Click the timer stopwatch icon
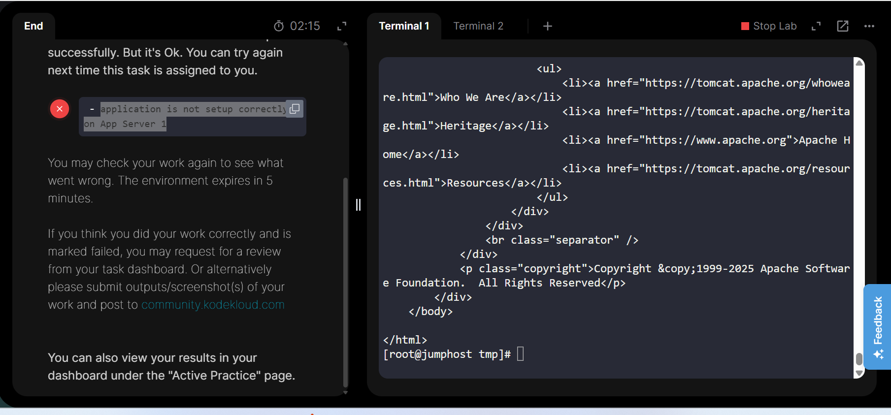 pyautogui.click(x=279, y=26)
